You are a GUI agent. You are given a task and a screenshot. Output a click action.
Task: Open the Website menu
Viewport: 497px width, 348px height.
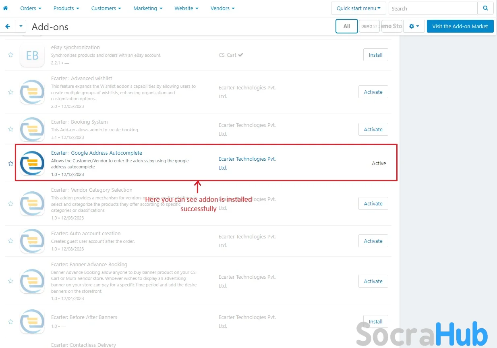click(186, 8)
